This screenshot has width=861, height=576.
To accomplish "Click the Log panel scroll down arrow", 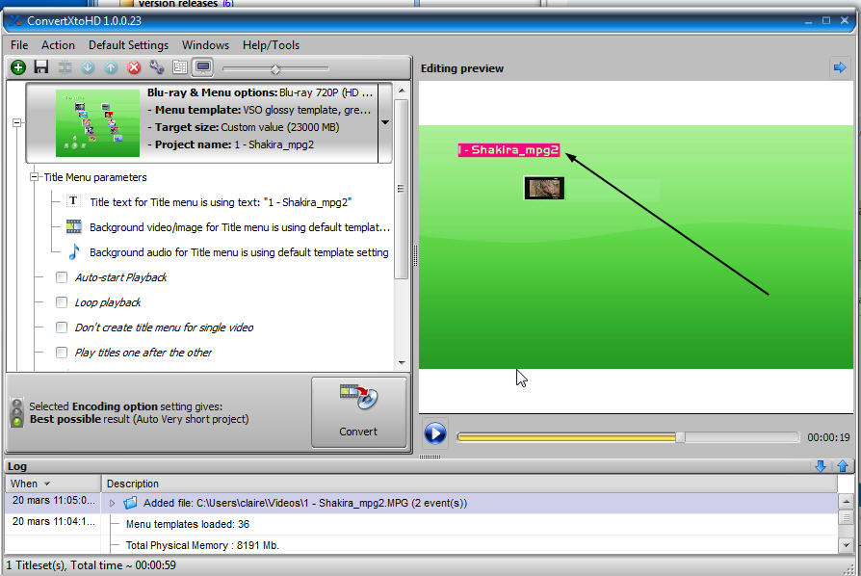I will pos(846,545).
